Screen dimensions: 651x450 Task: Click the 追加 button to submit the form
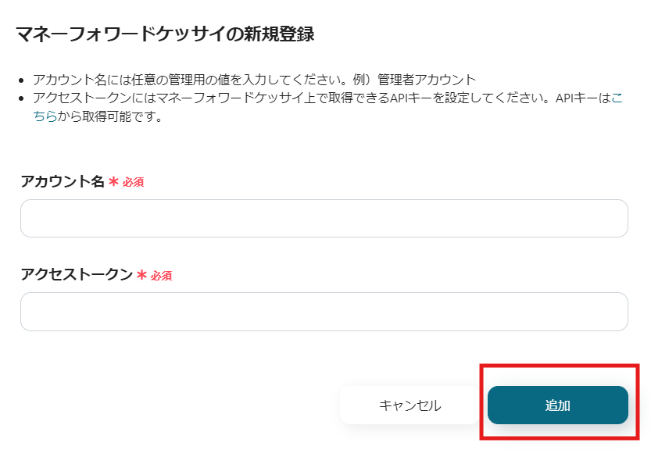click(x=558, y=405)
